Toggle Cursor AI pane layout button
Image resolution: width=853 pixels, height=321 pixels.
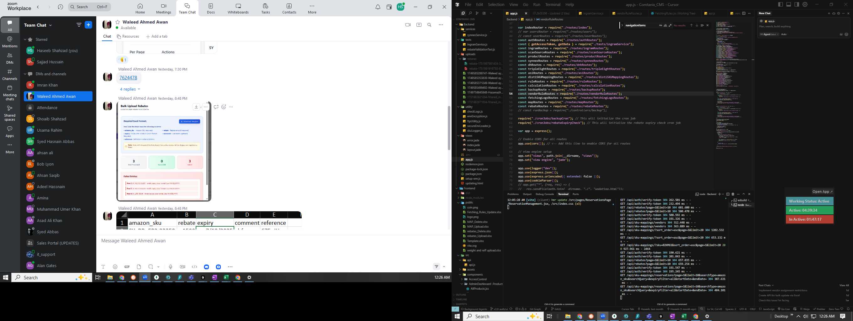[x=797, y=4]
